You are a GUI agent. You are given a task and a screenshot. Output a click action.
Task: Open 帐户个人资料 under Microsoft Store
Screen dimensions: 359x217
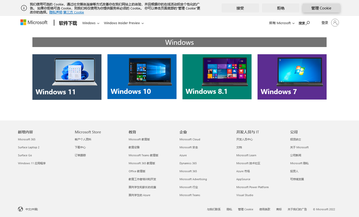coord(83,139)
